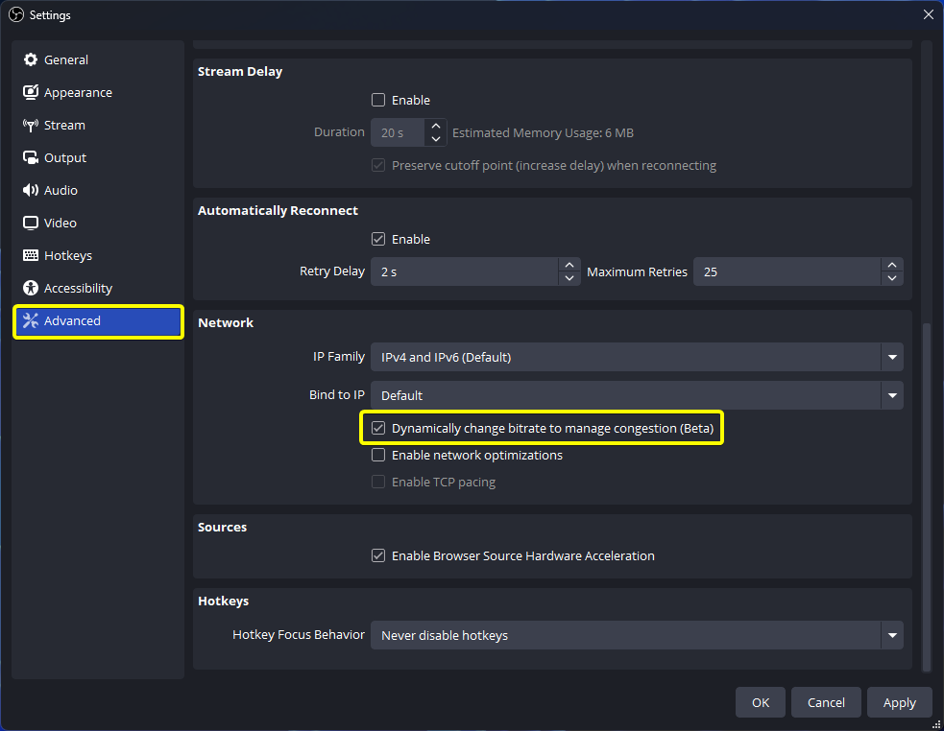This screenshot has height=731, width=944.
Task: Click Apply to save changes
Action: coord(900,702)
